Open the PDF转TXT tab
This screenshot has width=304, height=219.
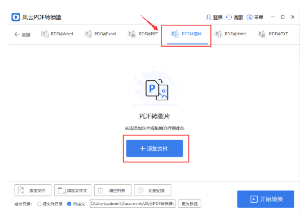(273, 34)
